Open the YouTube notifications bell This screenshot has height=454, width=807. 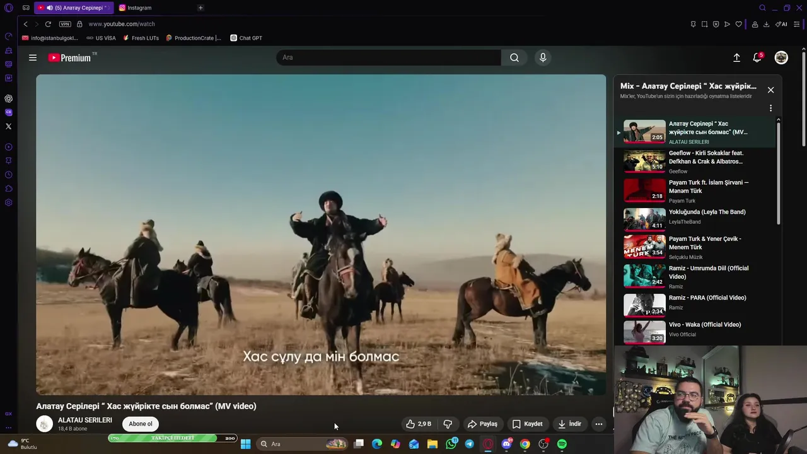[x=757, y=57]
